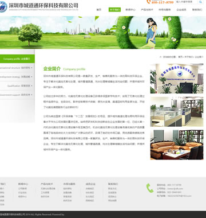Select the highlighted 关于我们 nav item
This screenshot has width=206, height=218.
pyautogui.click(x=114, y=10)
